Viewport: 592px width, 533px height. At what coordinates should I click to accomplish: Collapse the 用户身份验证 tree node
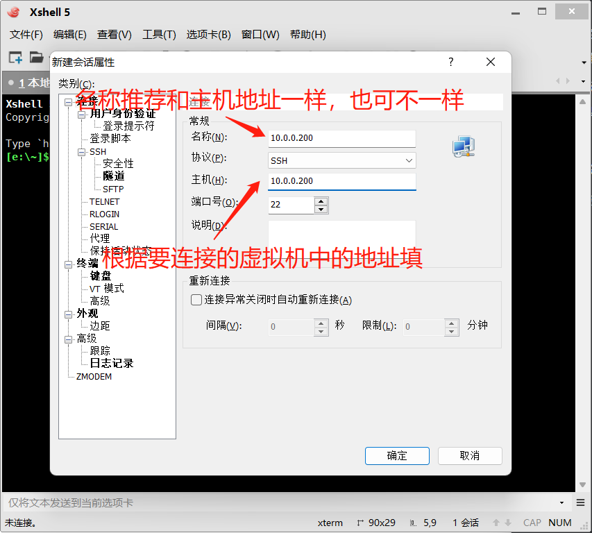tap(81, 115)
